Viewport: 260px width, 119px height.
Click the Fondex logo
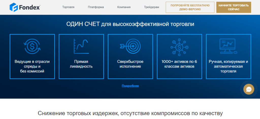pyautogui.click(x=25, y=7)
